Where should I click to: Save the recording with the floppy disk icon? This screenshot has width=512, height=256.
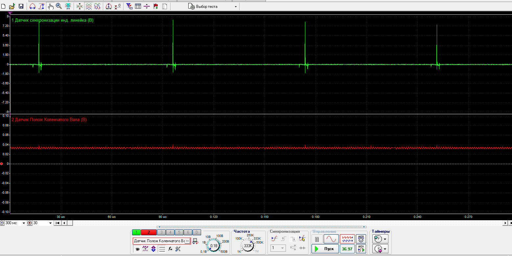pyautogui.click(x=21, y=6)
